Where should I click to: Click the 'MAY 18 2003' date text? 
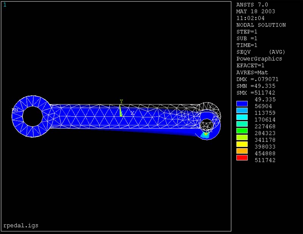click(x=256, y=11)
